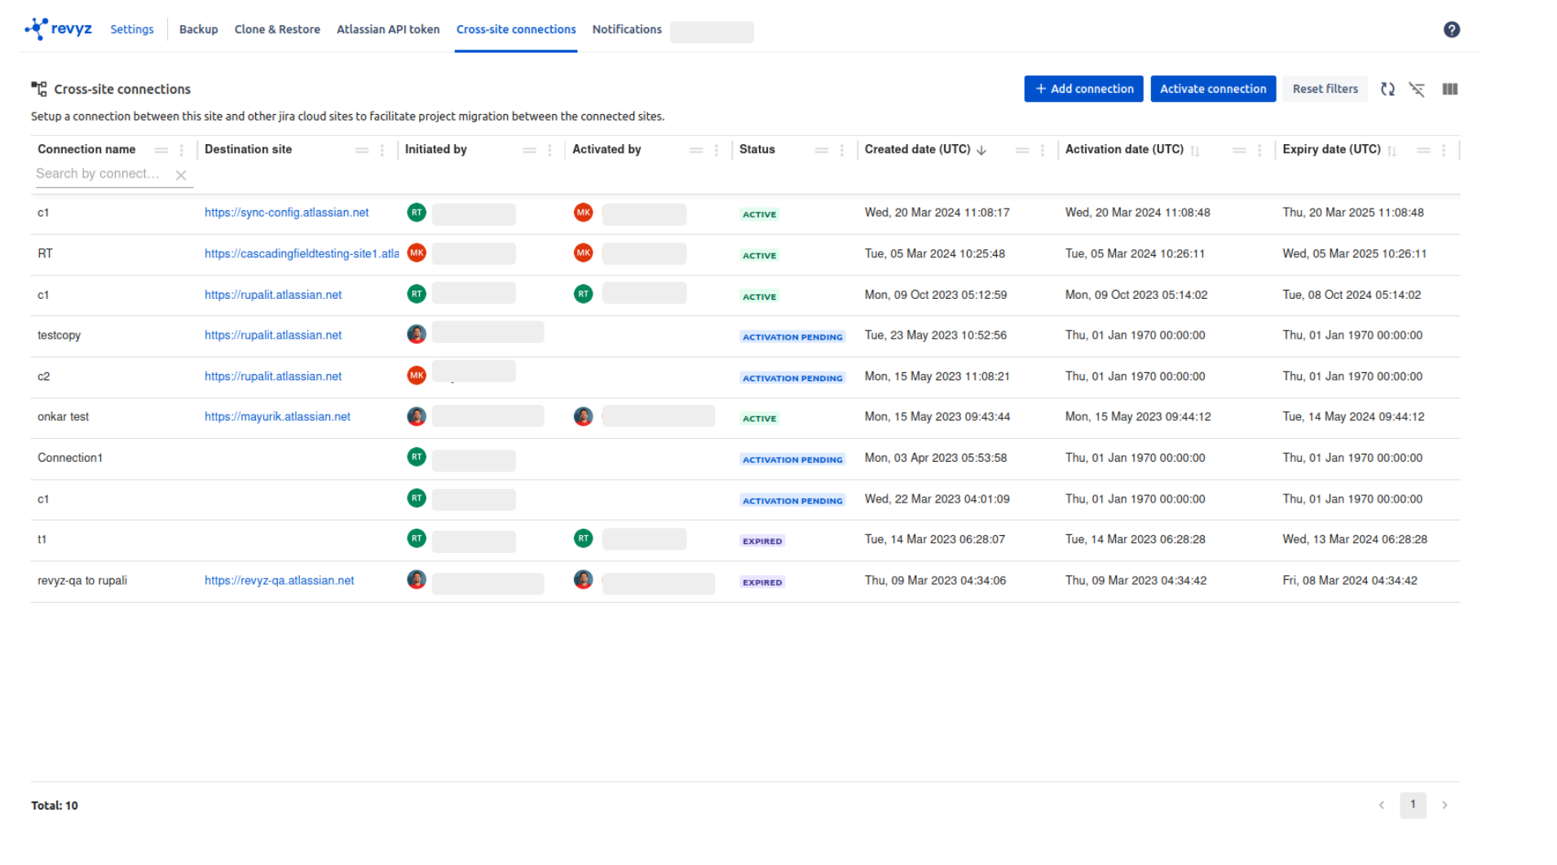Click ACTIVATION PENDING badge in Connection1 row
The width and height of the screenshot is (1557, 865).
point(792,459)
